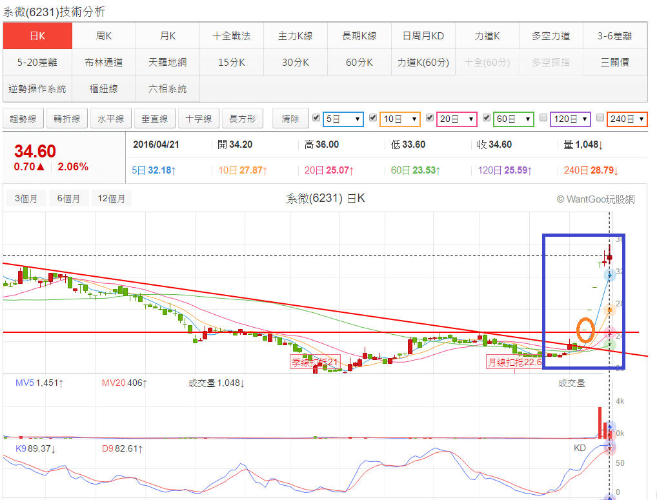Viewport: 657px width, 500px height.
Task: Expand the 60日 moving average dropdown
Action: click(x=514, y=119)
